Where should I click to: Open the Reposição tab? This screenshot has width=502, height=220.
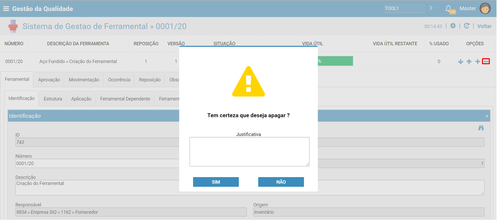(150, 80)
